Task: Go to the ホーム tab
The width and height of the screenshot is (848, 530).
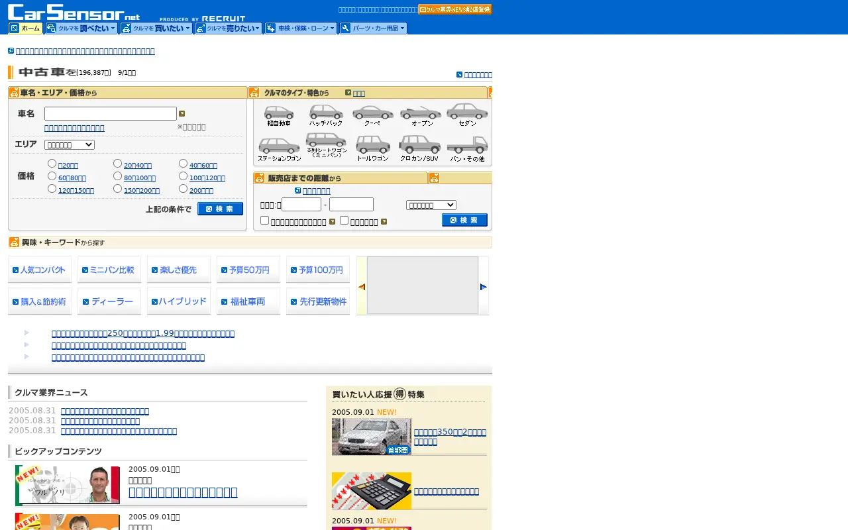Action: click(x=25, y=28)
